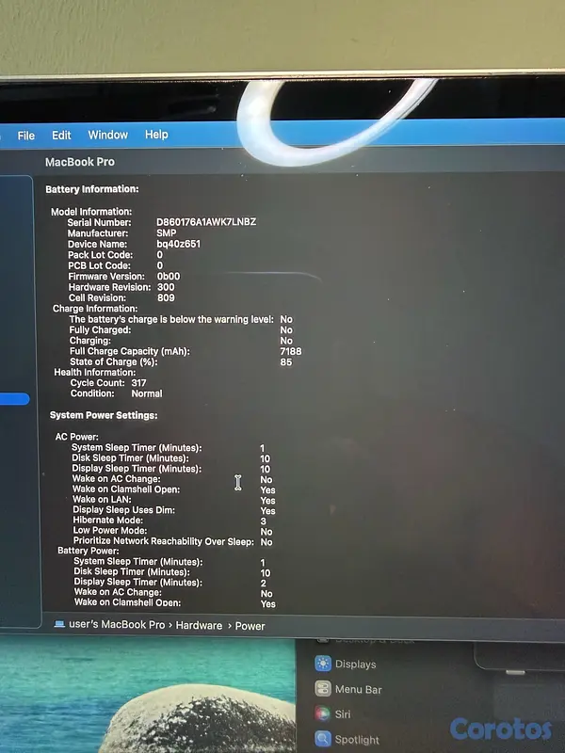Image resolution: width=565 pixels, height=753 pixels.
Task: Click Hardware Revision value 300
Action: 166,287
